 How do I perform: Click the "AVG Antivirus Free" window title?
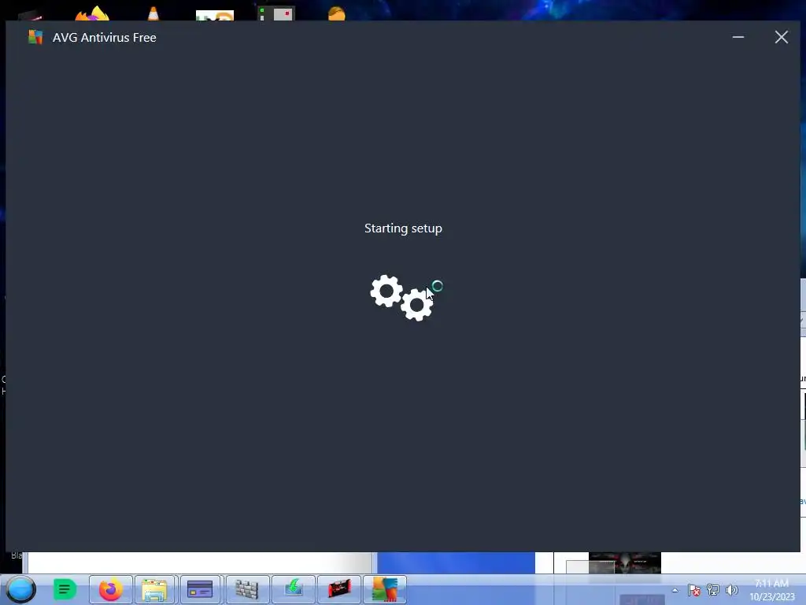click(105, 38)
